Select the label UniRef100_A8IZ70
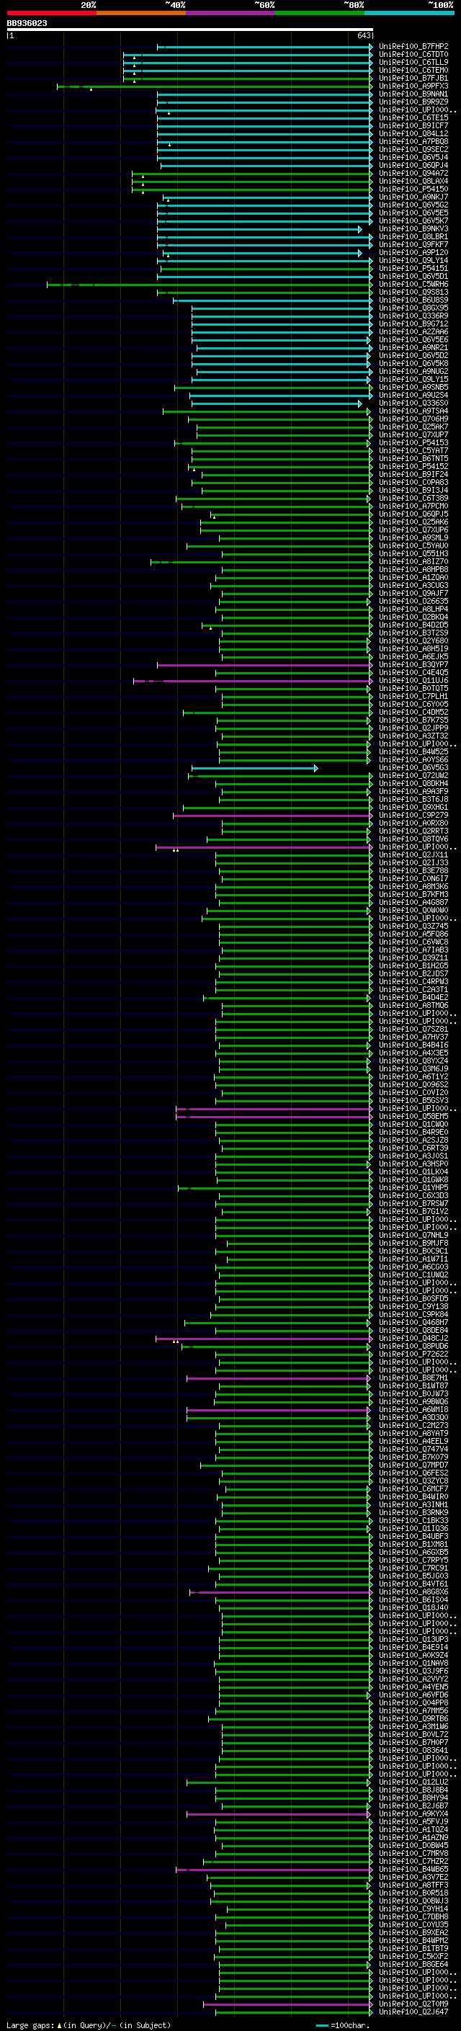 pos(413,561)
